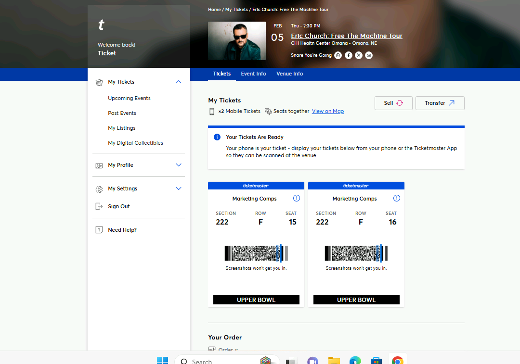Click 'Marketing Comps' on seat 16 ticket
This screenshot has width=520, height=364.
pos(354,199)
